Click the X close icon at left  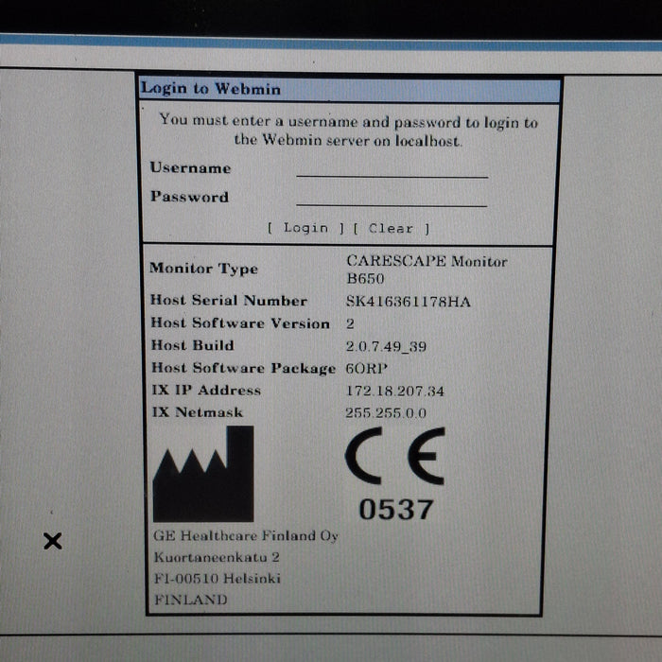pos(53,541)
